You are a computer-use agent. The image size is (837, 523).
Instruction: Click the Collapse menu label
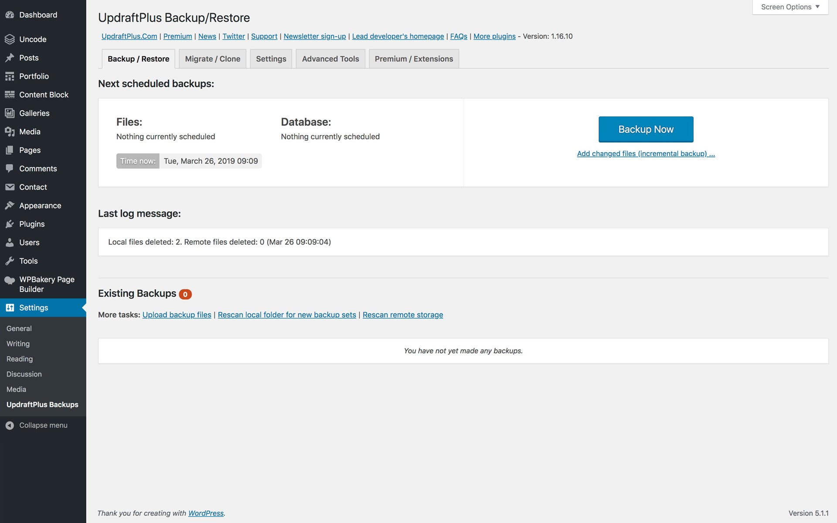tap(43, 425)
